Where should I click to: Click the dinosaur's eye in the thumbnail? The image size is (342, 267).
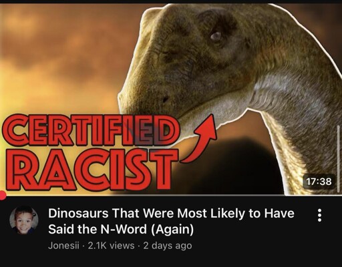(216, 36)
